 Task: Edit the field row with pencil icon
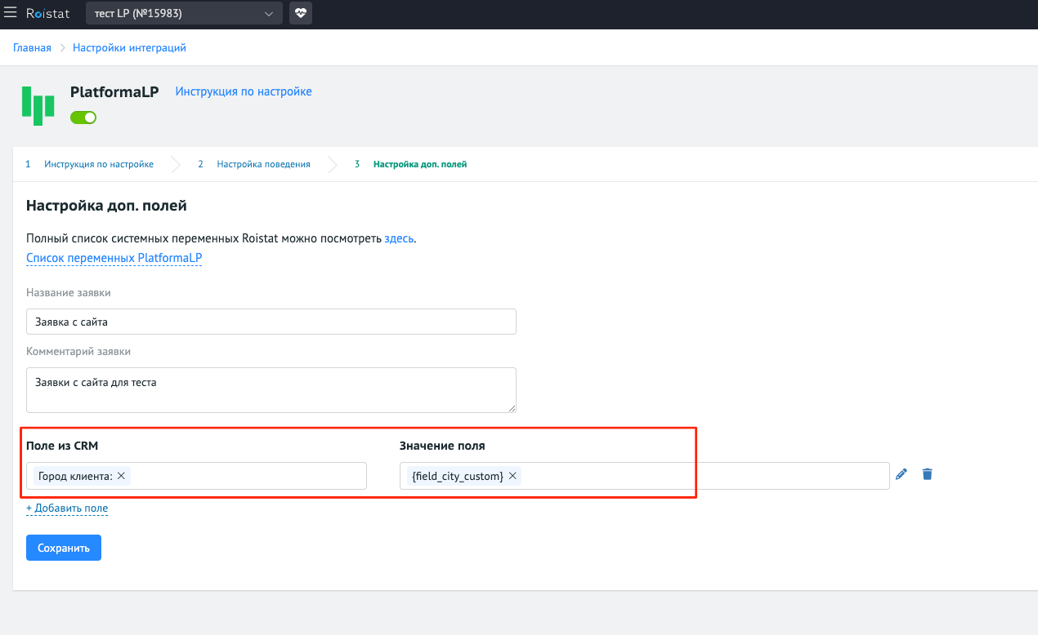pyautogui.click(x=902, y=474)
